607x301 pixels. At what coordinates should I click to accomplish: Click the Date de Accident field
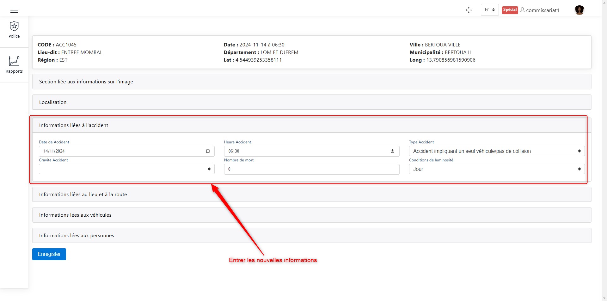[x=126, y=151]
